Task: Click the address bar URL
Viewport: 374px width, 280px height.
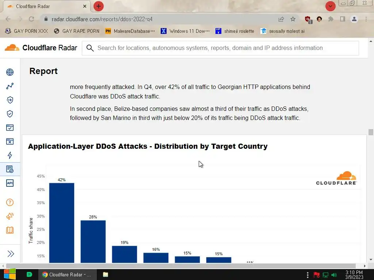Action: point(102,19)
